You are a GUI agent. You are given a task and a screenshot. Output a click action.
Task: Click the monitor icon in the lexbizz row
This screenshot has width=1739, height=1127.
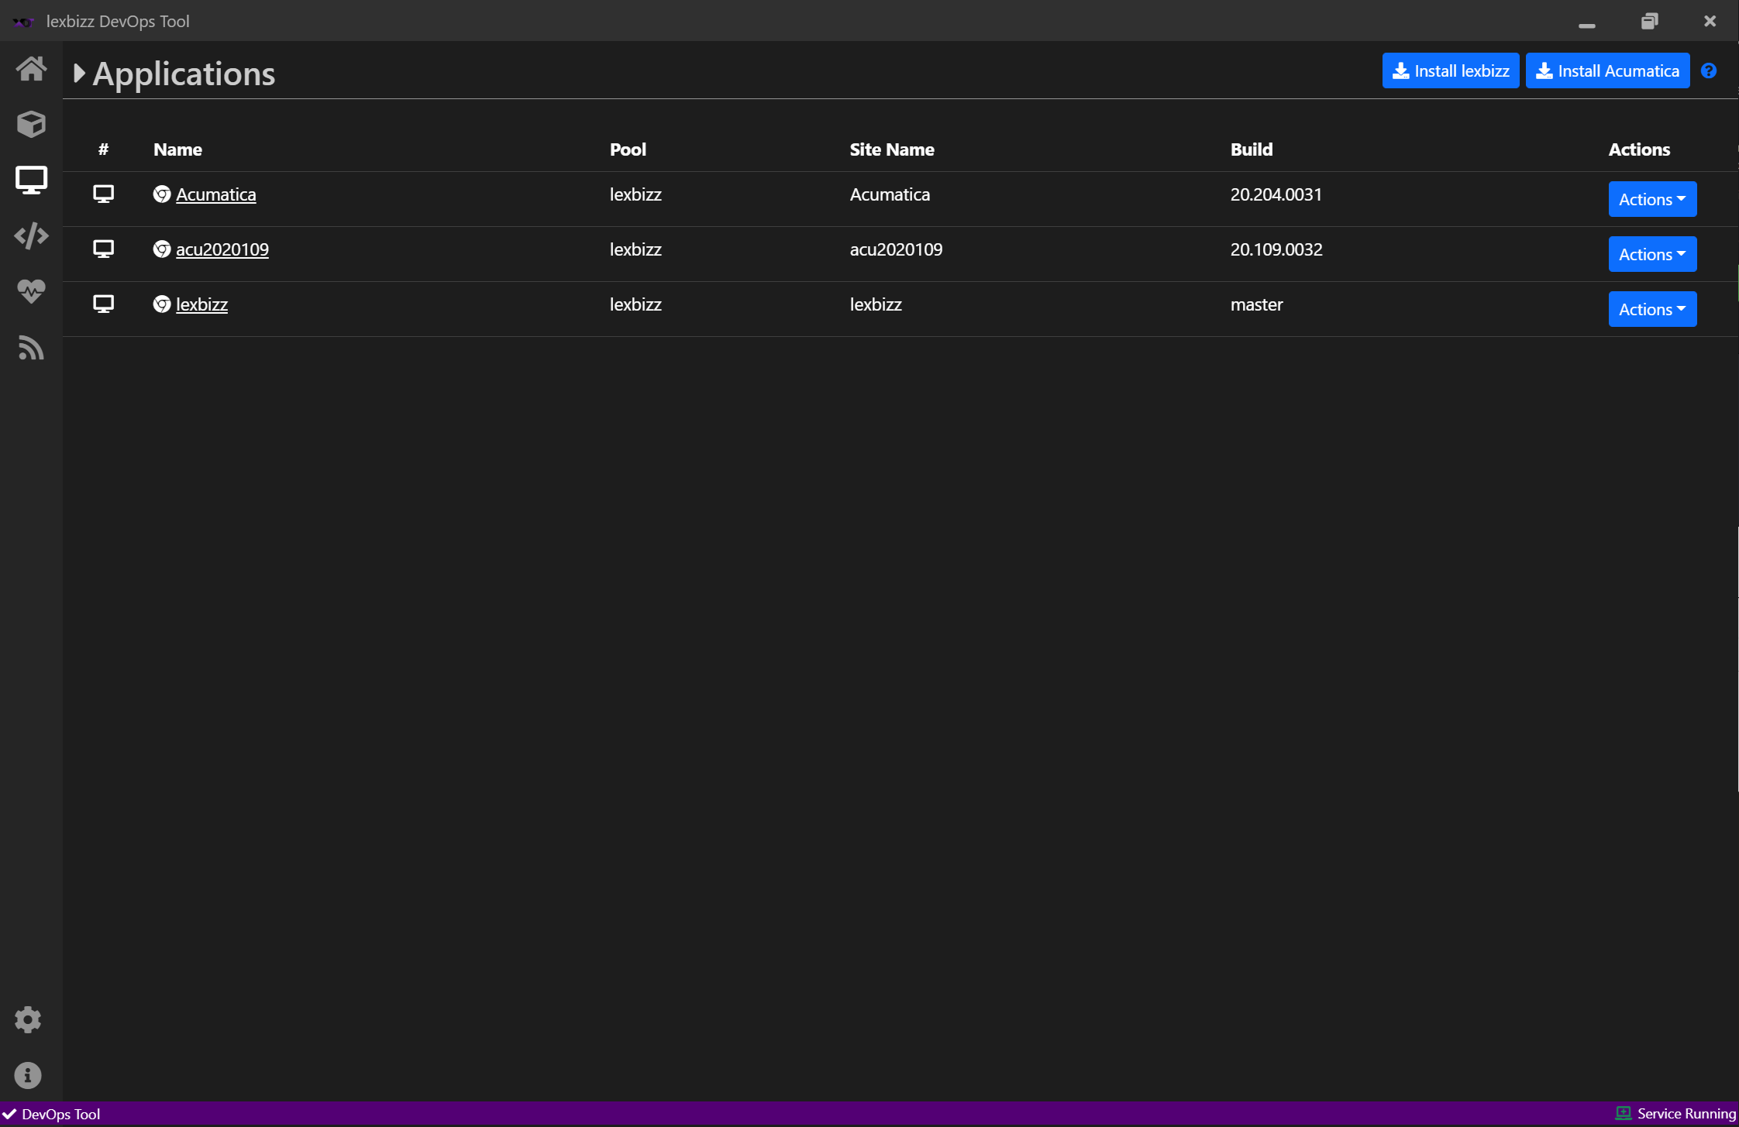click(103, 304)
